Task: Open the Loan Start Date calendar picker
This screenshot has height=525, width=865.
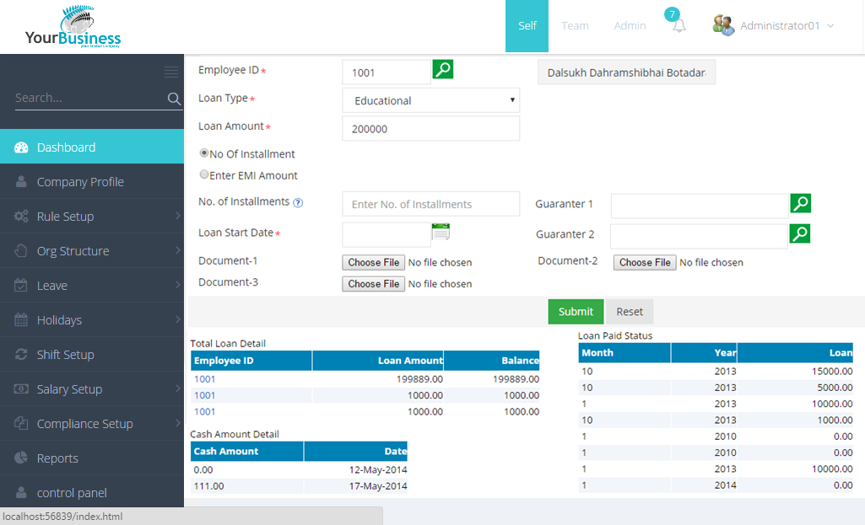Action: 441,232
